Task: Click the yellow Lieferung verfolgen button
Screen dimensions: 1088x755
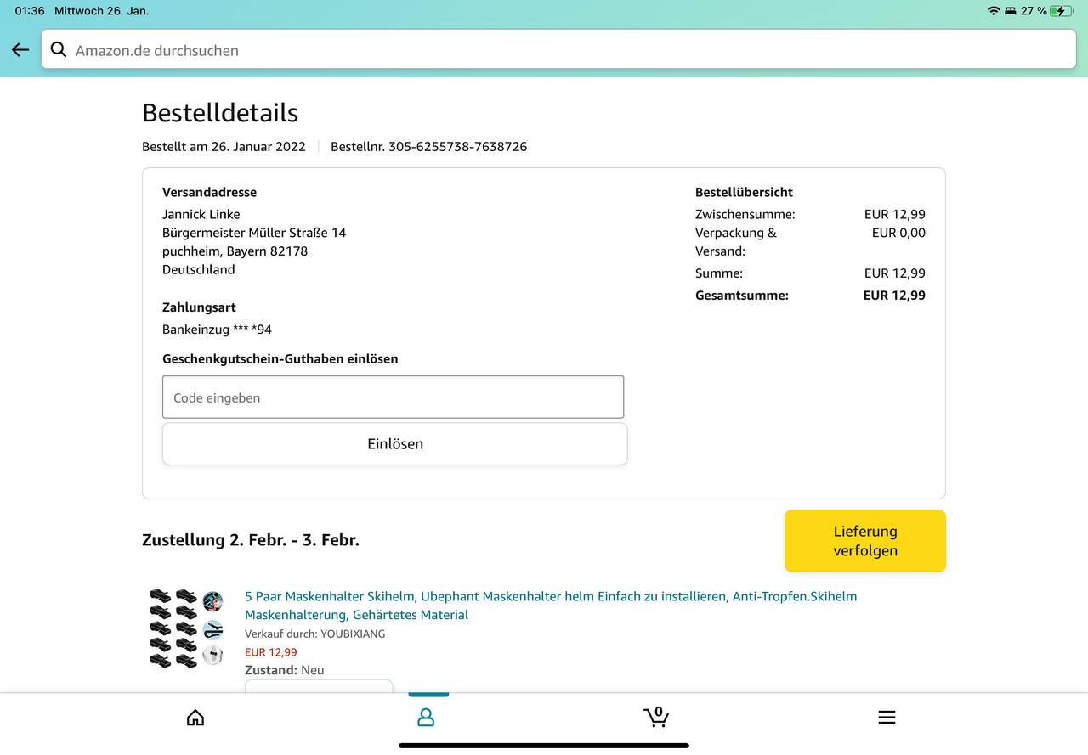Action: click(864, 541)
